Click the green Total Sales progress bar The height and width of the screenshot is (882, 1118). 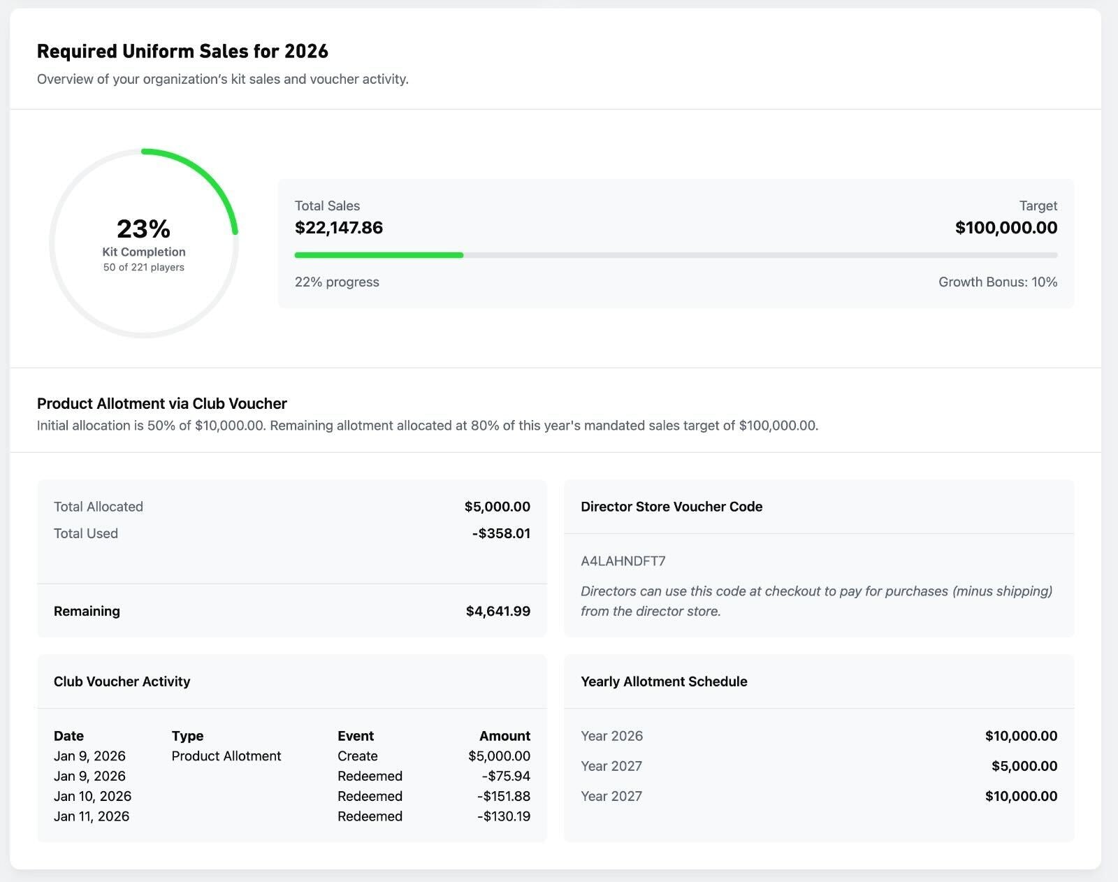pyautogui.click(x=379, y=255)
